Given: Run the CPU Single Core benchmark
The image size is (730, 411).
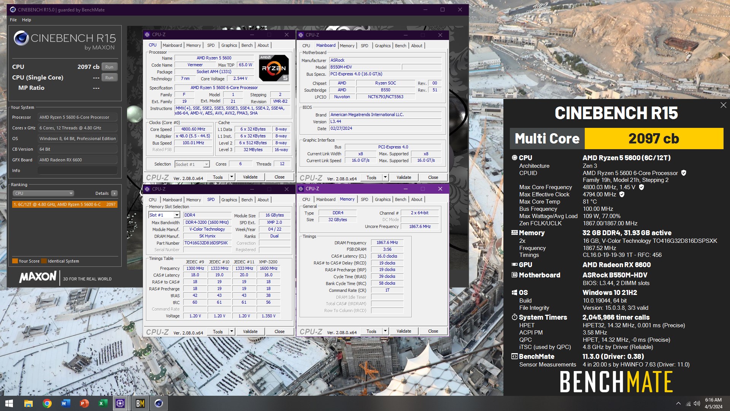Looking at the screenshot, I should (109, 78).
